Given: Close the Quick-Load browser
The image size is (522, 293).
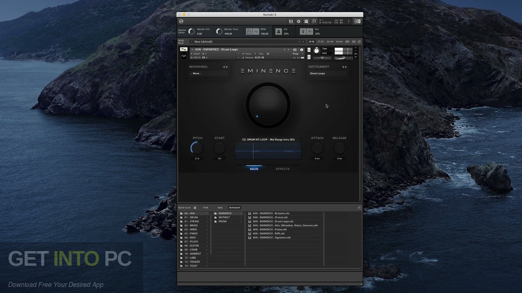Looking at the screenshot, I should (359, 208).
